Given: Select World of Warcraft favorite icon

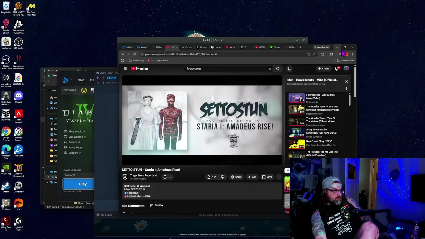Looking at the screenshot, I should tap(84, 90).
